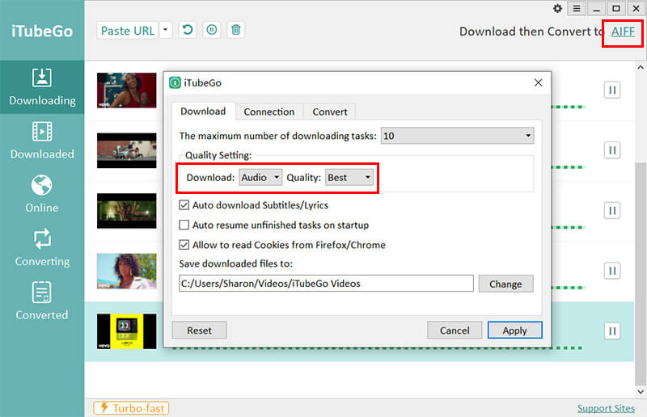The image size is (647, 417).
Task: Click the second video thumbnail
Action: pos(127,150)
